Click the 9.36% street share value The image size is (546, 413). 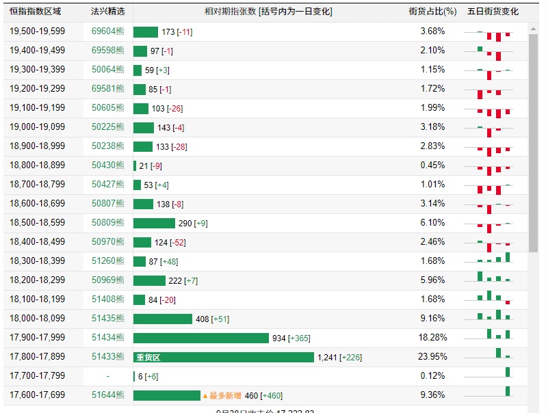click(432, 395)
